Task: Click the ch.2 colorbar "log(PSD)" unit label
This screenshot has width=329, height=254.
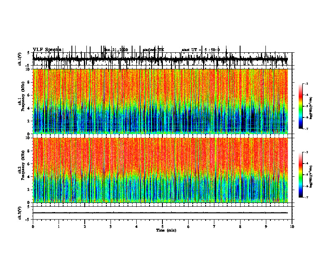Action: tap(311, 176)
